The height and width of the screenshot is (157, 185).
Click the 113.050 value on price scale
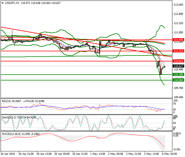[x=178, y=5]
